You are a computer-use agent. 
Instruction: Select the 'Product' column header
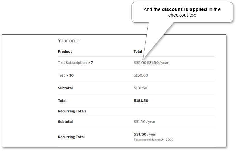(x=65, y=52)
